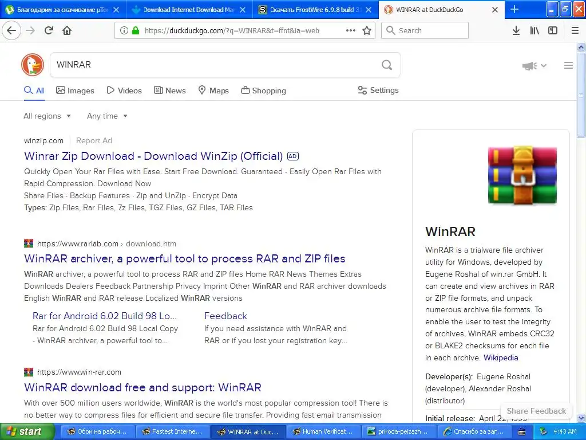Viewport: 586px width, 440px height.
Task: Open DuckDuckGo side menu icon
Action: pos(568,65)
